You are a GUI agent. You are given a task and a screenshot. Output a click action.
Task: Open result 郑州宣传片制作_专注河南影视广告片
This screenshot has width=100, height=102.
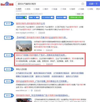43,95
